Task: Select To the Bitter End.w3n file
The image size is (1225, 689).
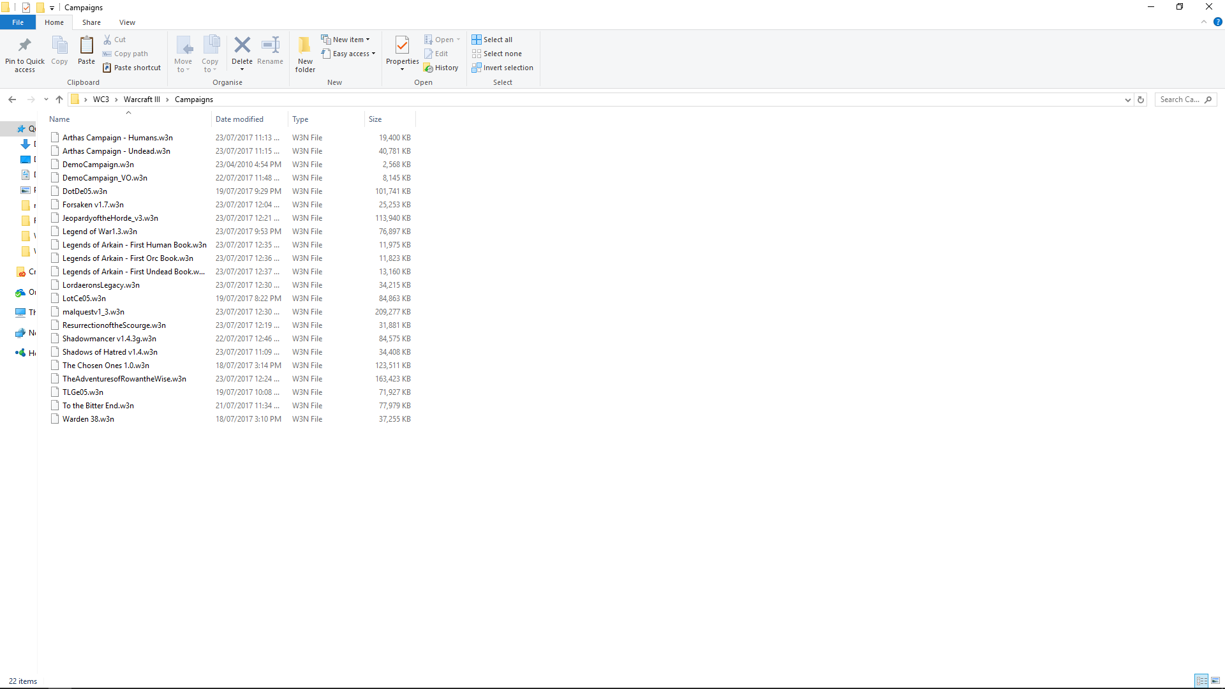Action: point(98,406)
